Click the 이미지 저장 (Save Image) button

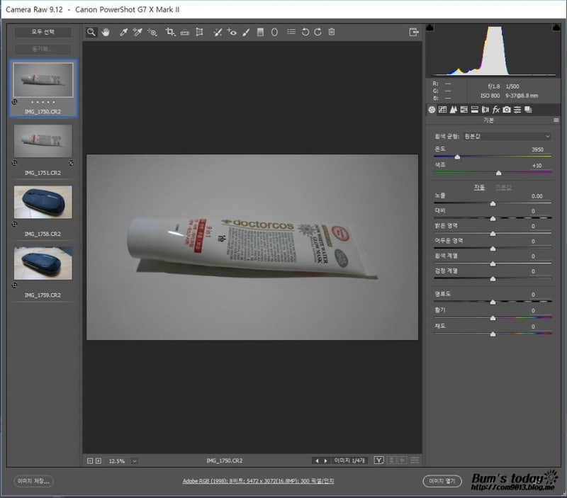pyautogui.click(x=33, y=482)
